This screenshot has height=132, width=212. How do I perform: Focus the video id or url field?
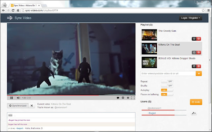(x=168, y=73)
